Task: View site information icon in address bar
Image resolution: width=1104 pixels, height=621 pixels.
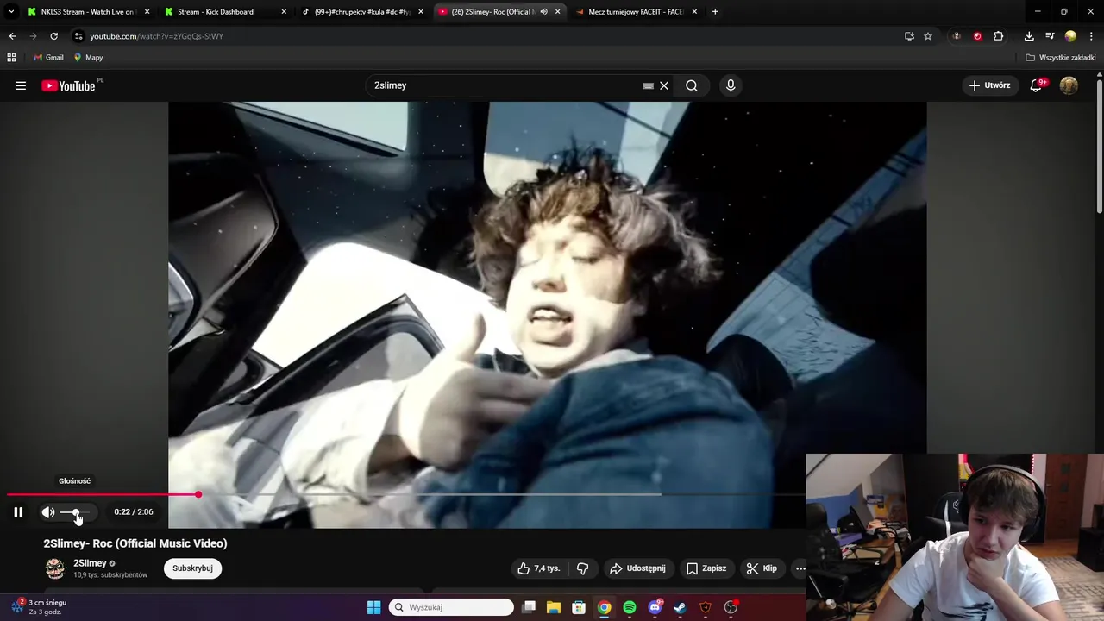Action: [78, 36]
